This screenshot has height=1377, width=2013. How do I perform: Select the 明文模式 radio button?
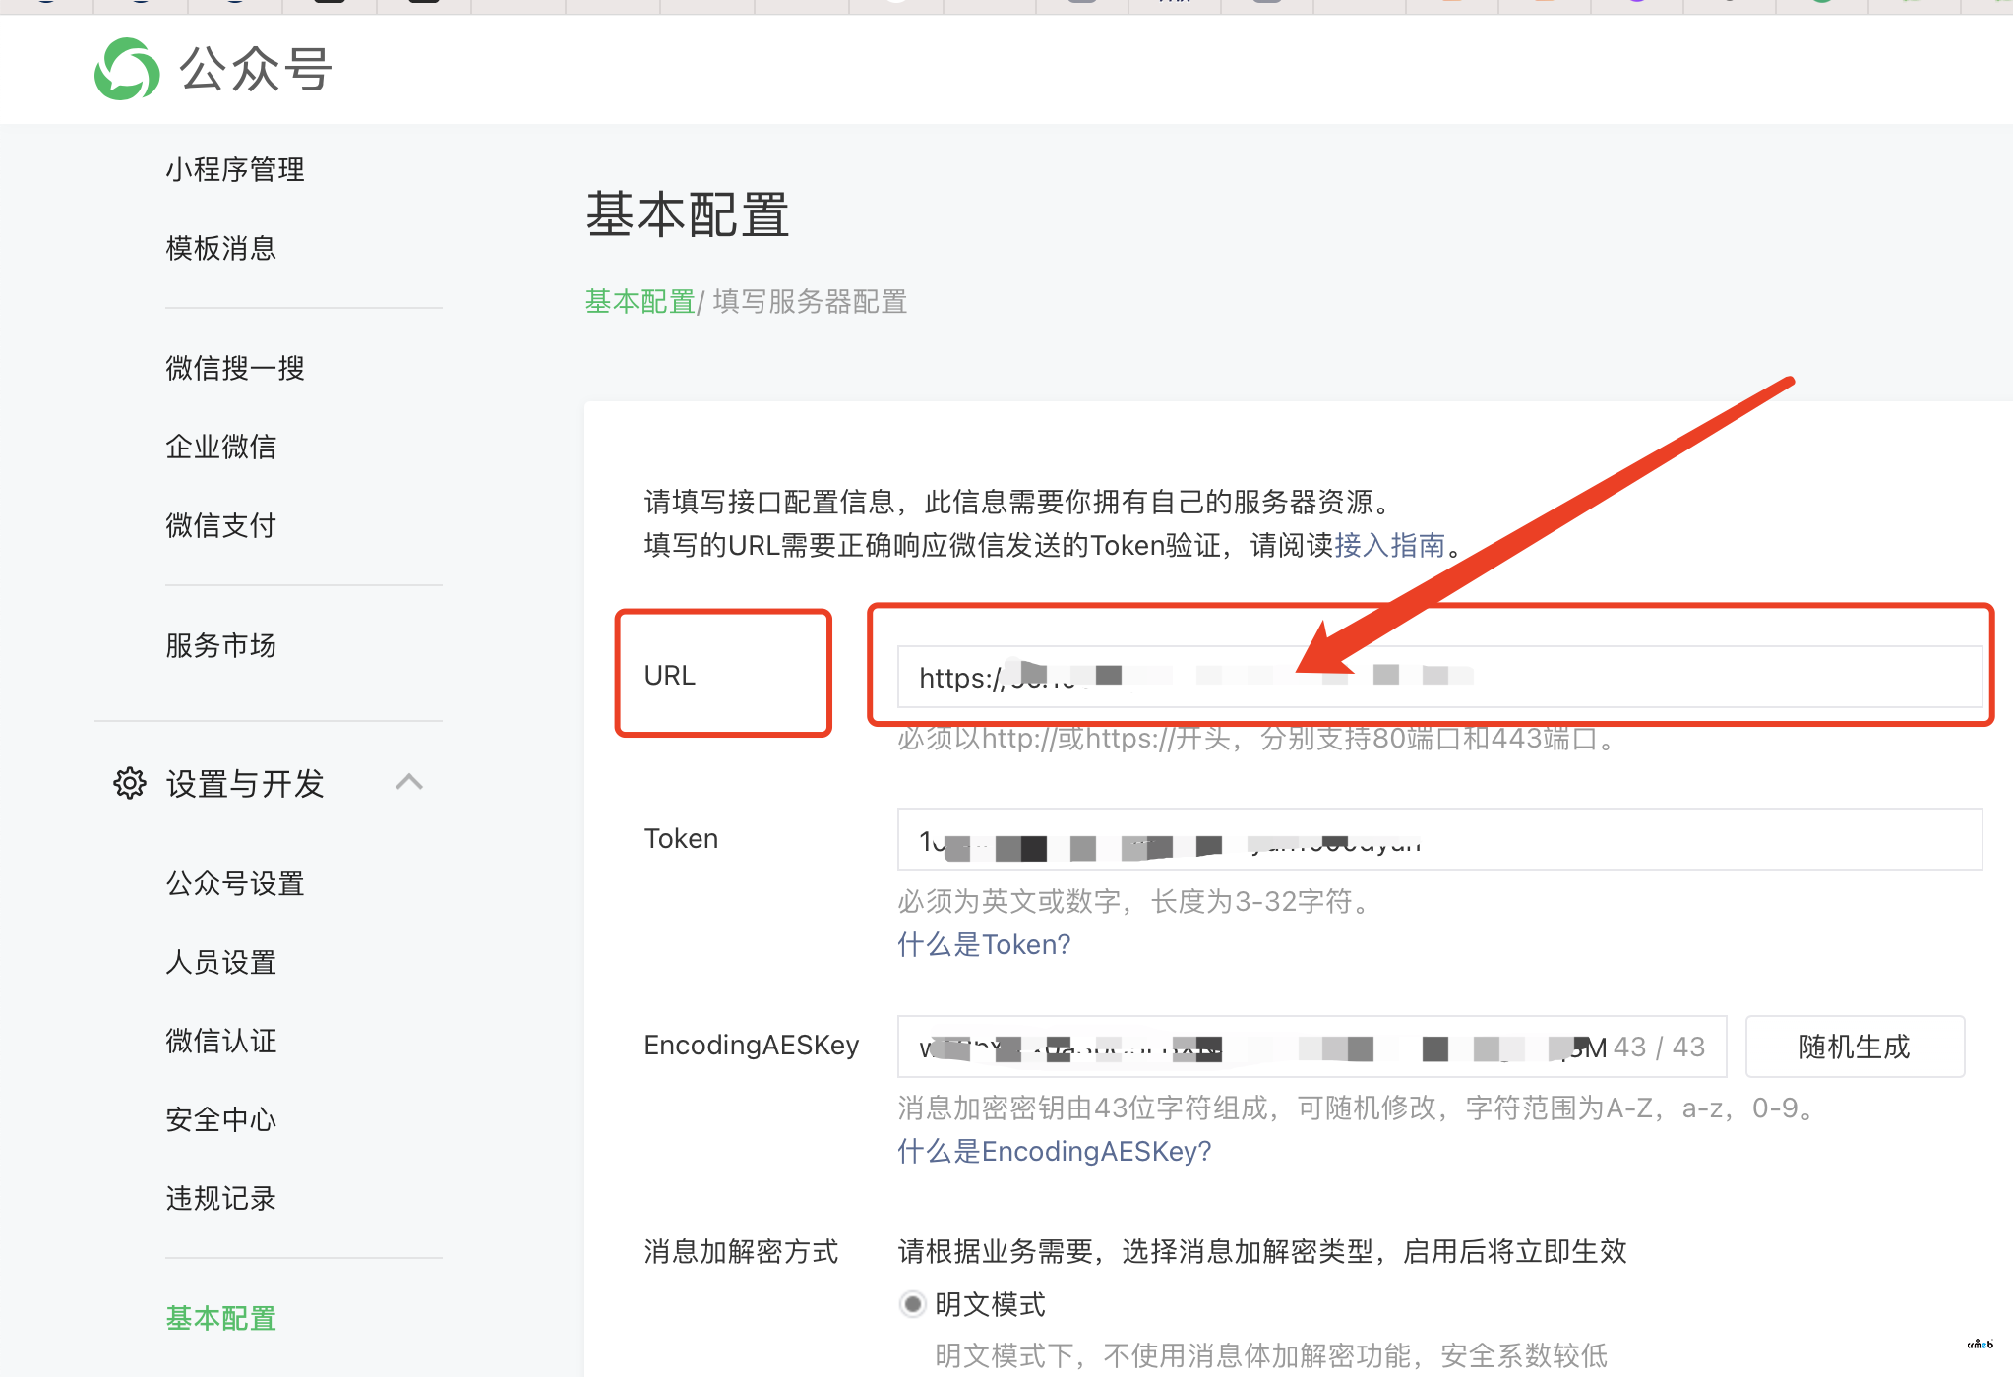click(913, 1304)
